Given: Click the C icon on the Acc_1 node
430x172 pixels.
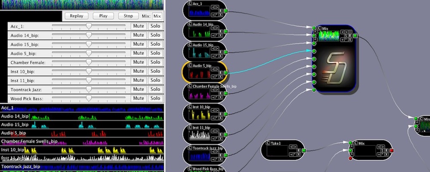Looking at the screenshot, I should 190,3.
